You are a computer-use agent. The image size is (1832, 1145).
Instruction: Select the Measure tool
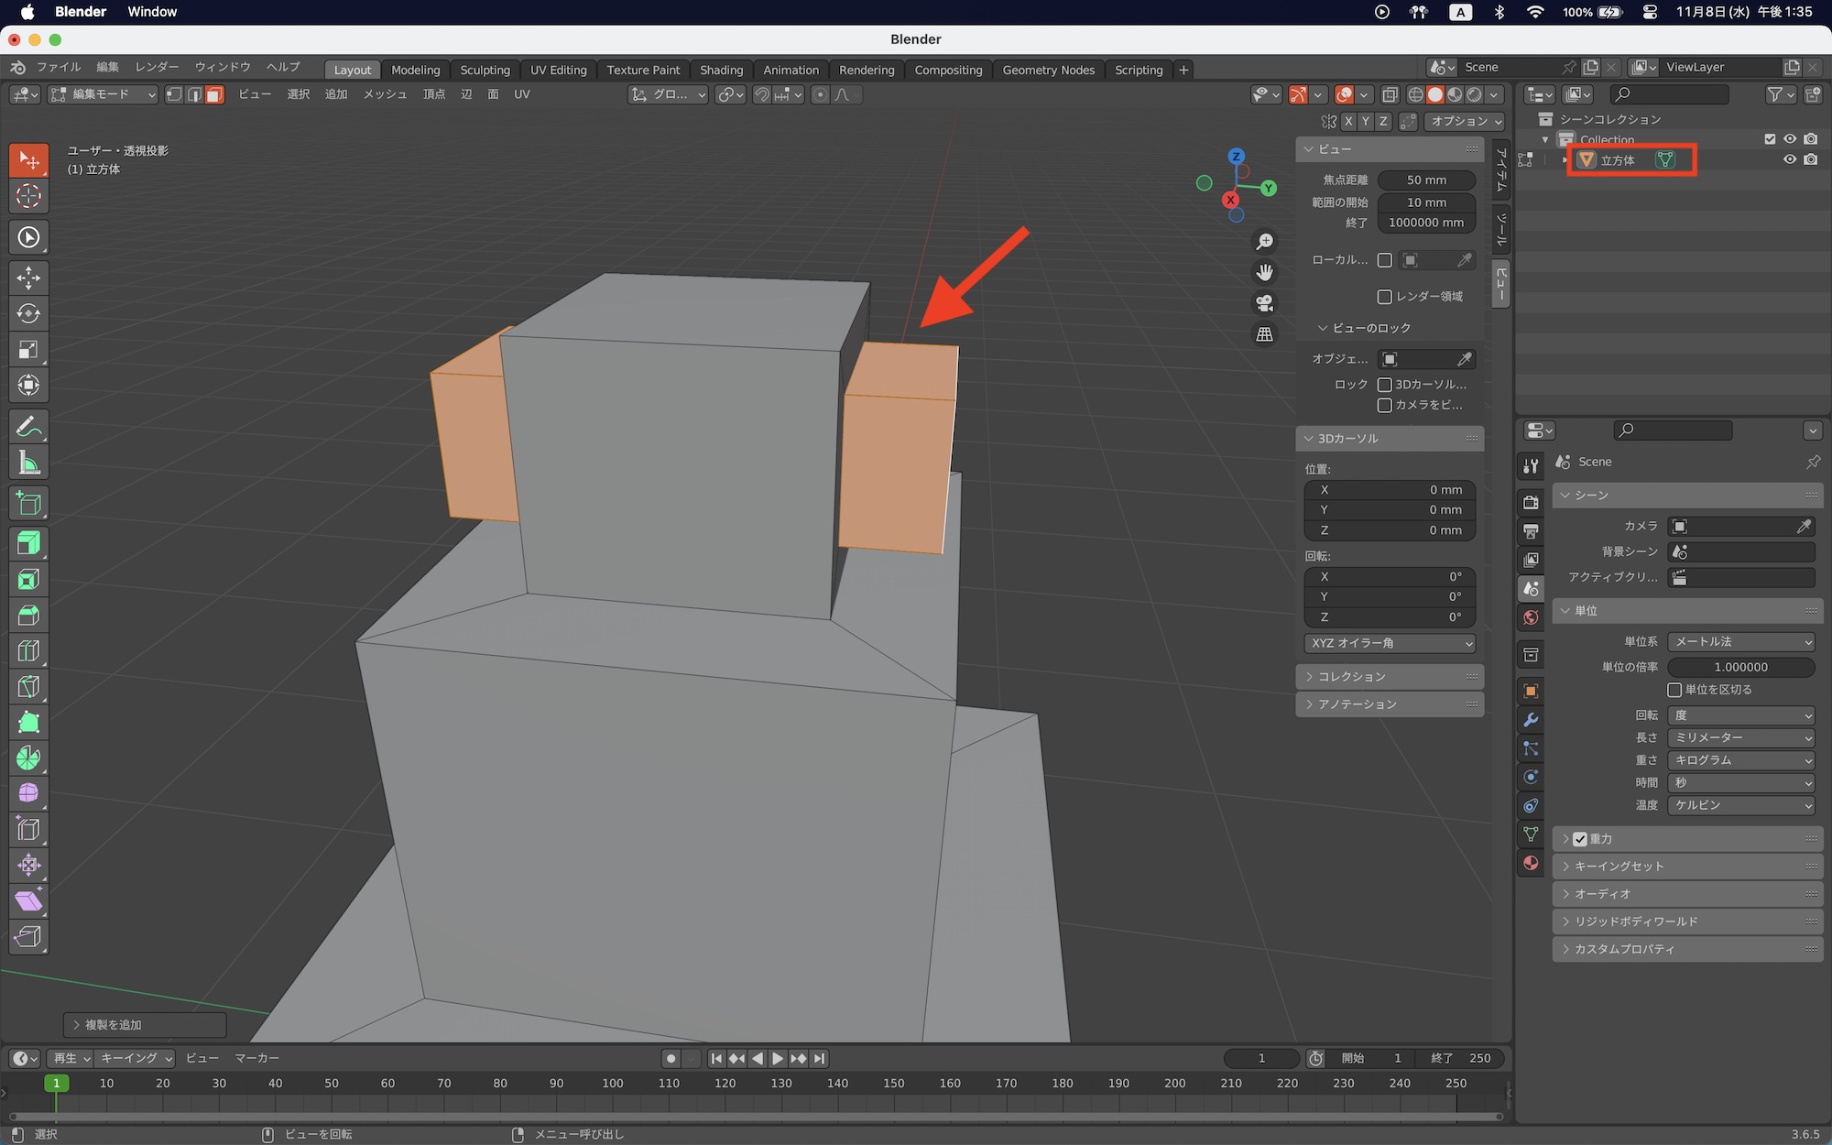click(28, 463)
